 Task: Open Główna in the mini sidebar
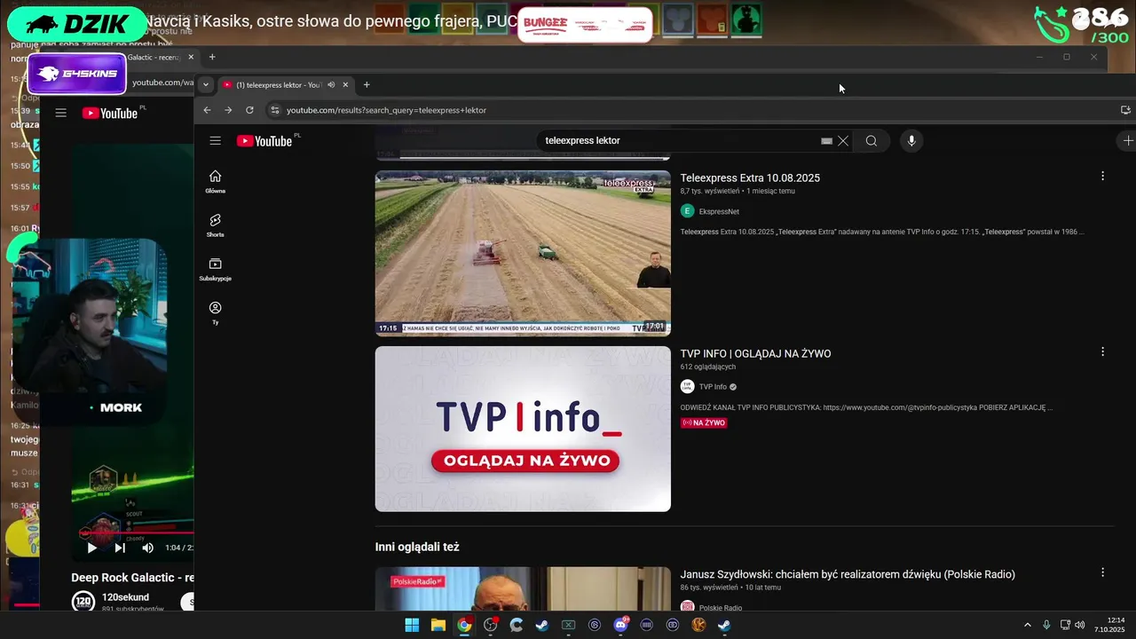(x=215, y=182)
